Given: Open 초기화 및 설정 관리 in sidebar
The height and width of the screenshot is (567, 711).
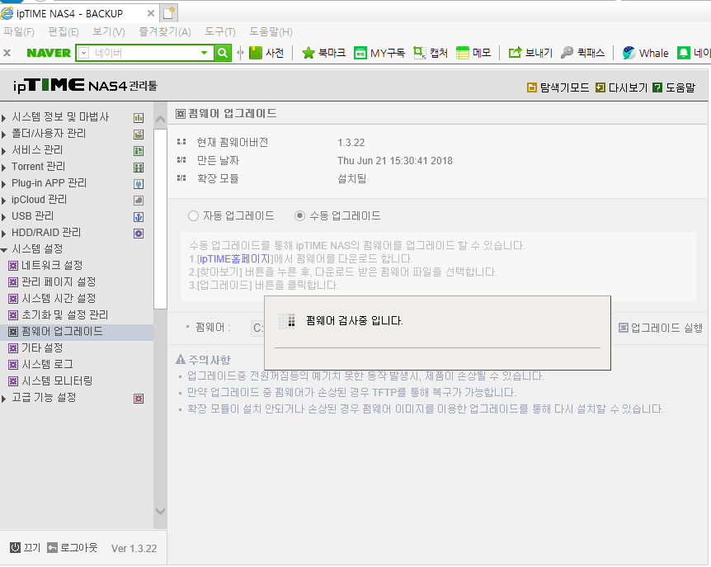Looking at the screenshot, I should pos(65,314).
